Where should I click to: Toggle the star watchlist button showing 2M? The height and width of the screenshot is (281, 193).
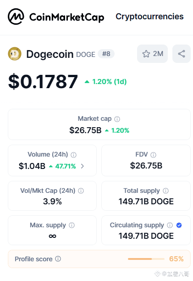coord(152,54)
